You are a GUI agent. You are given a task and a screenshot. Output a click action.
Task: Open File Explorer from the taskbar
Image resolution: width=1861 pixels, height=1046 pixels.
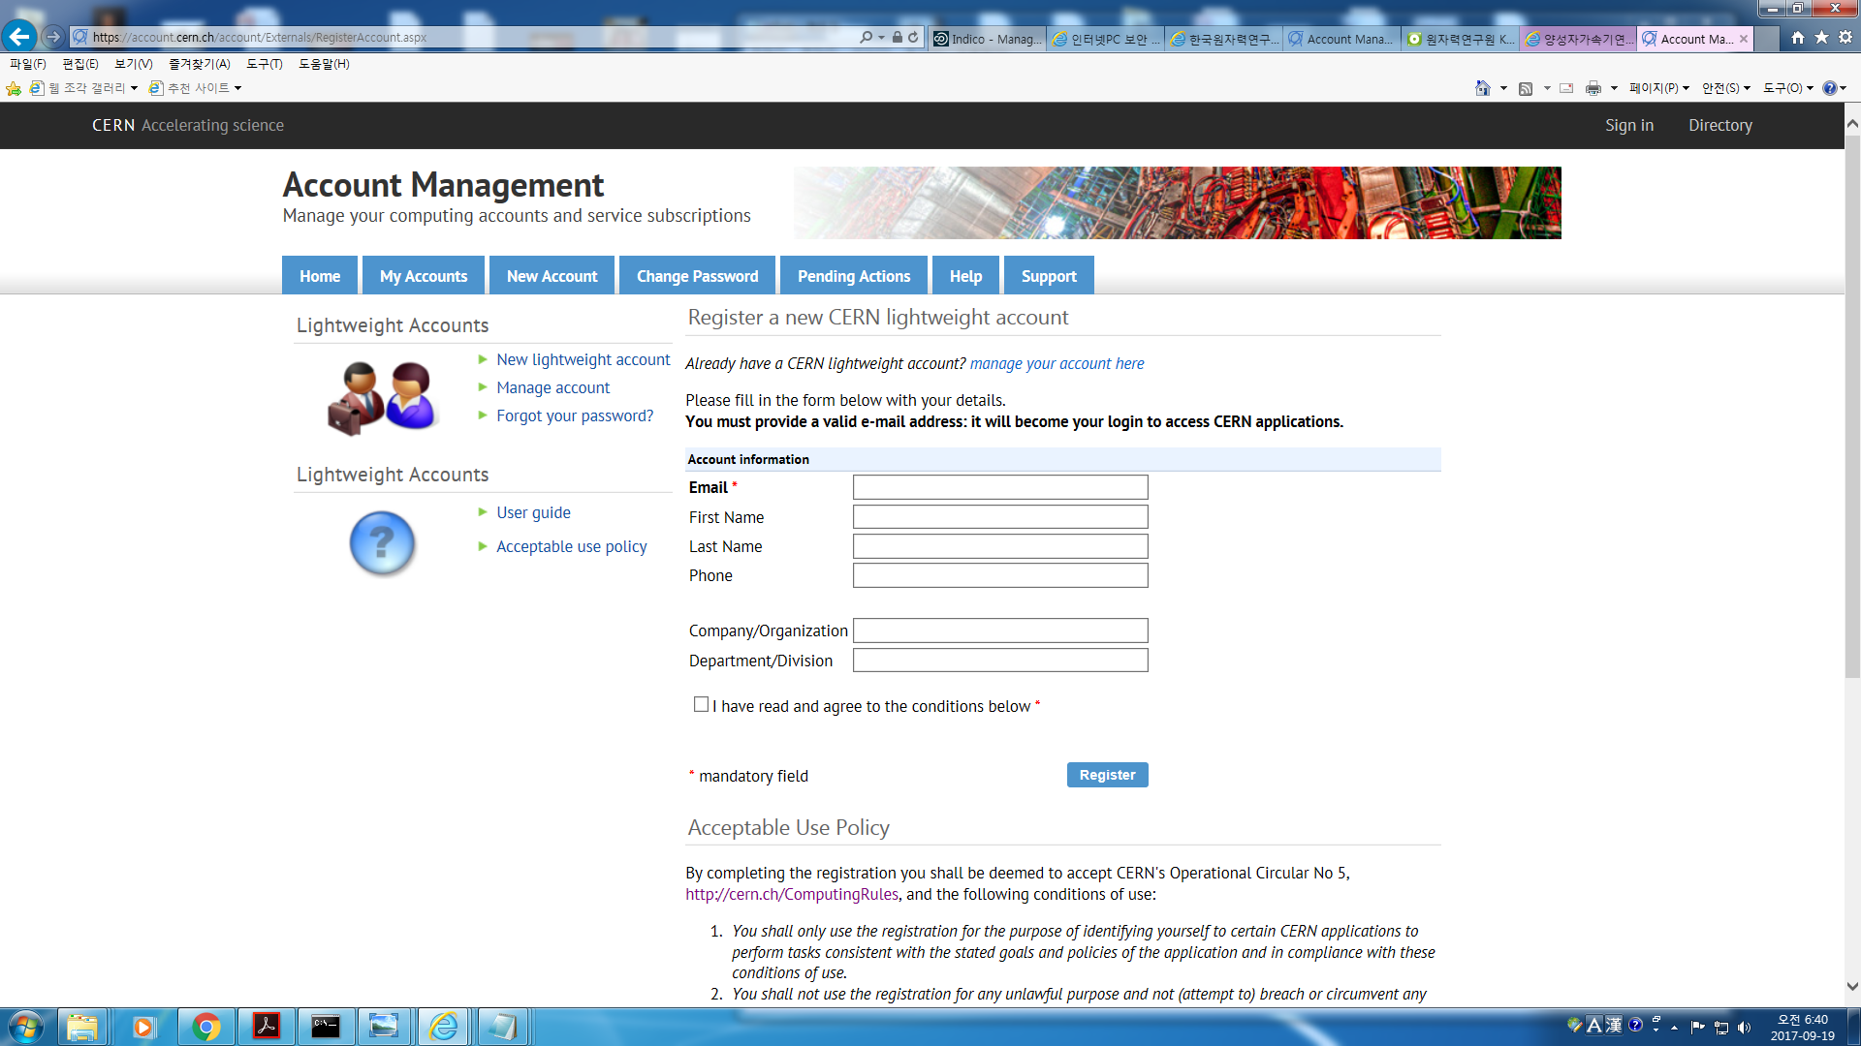82,1027
